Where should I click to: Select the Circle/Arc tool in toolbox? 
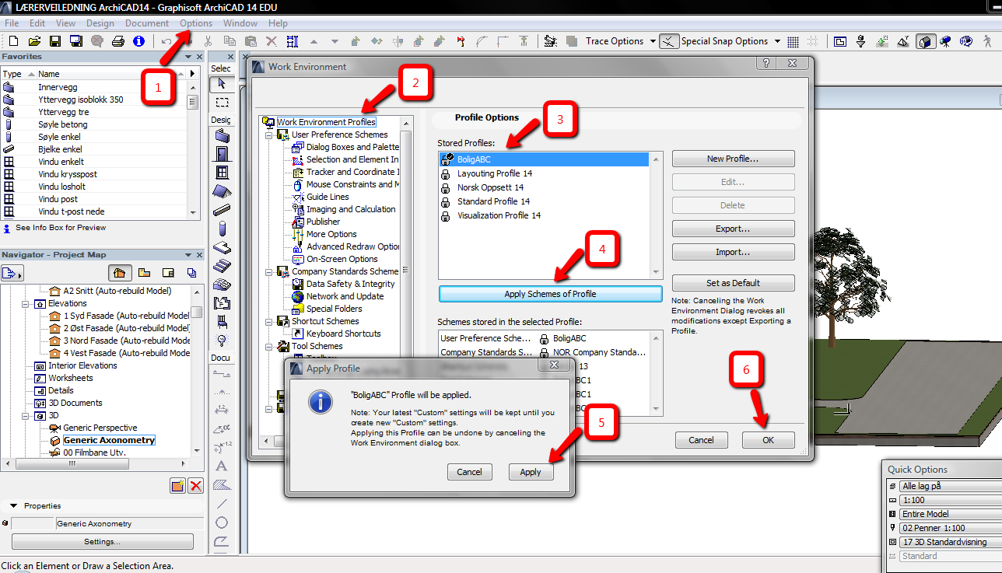coord(222,522)
